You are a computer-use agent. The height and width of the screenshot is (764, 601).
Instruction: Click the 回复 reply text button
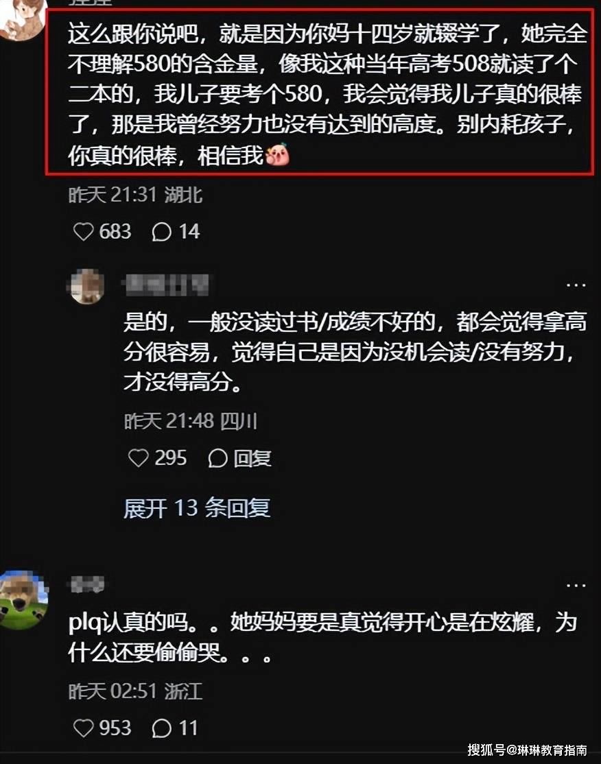coord(252,459)
